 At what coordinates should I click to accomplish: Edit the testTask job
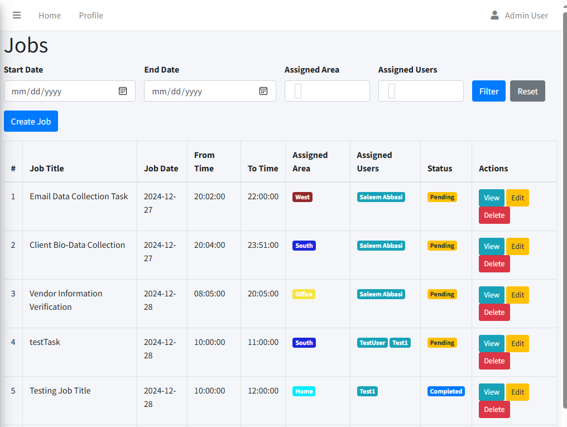pos(517,343)
